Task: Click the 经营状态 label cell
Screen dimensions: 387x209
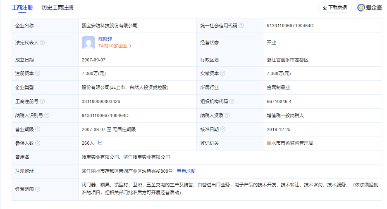Action: tap(230, 42)
